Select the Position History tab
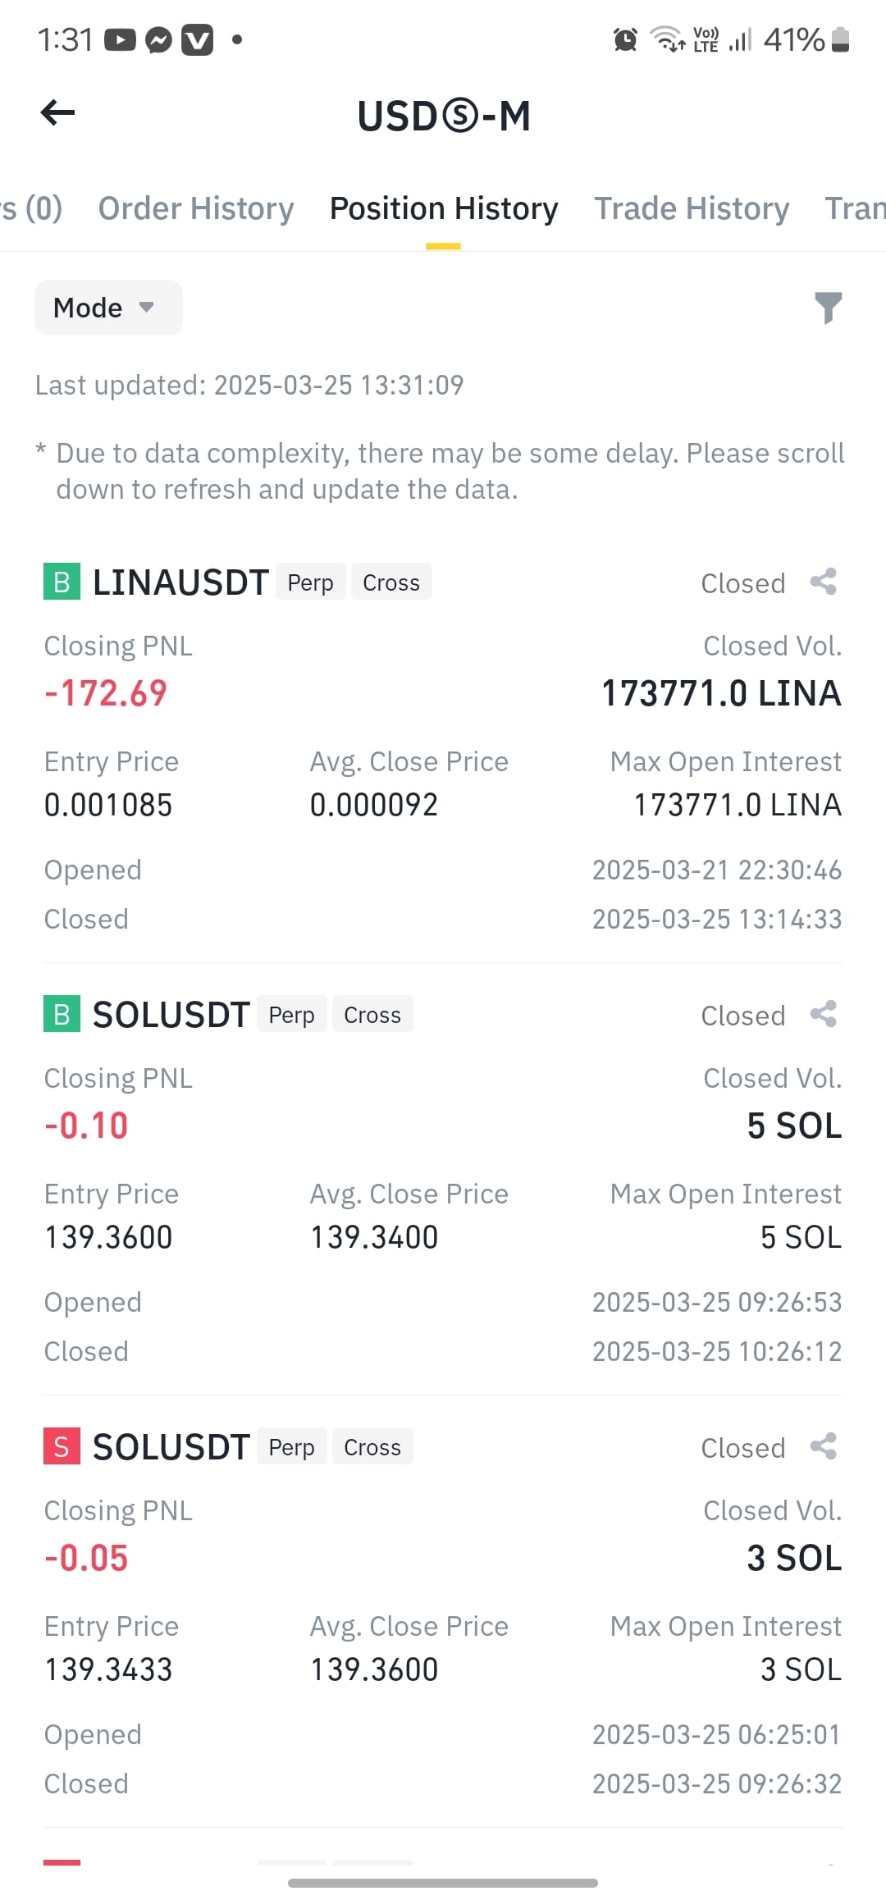The height and width of the screenshot is (1900, 886). coord(444,208)
